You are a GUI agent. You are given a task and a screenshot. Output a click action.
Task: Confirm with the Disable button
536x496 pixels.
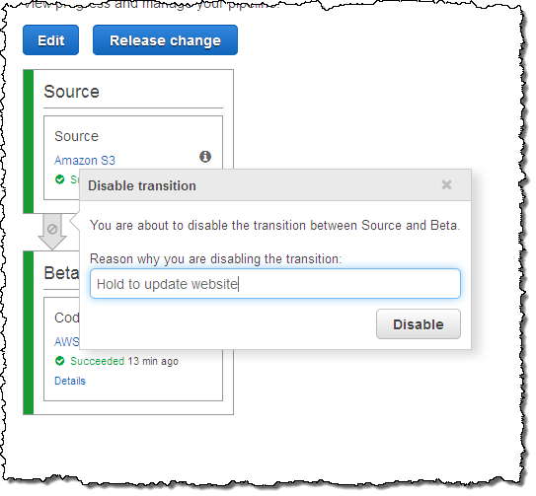click(419, 324)
